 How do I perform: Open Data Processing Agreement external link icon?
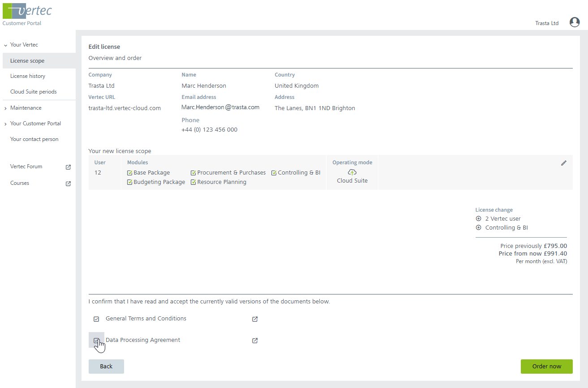click(x=255, y=341)
